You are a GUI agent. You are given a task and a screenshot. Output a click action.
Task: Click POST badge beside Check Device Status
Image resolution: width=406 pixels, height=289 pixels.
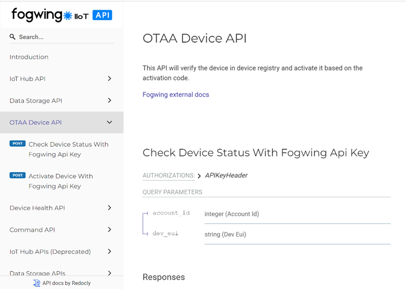click(17, 143)
